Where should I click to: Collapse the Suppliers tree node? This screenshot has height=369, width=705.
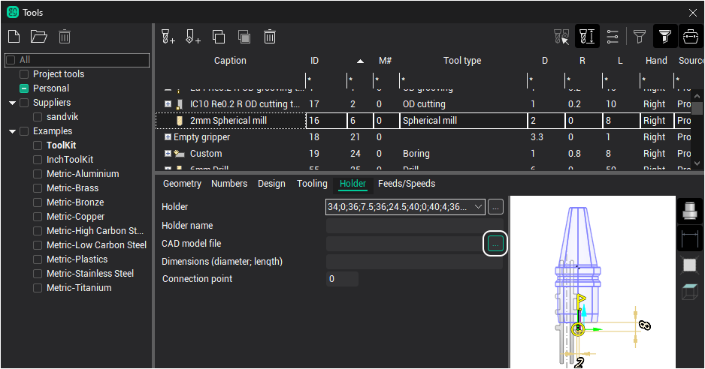[x=13, y=103]
